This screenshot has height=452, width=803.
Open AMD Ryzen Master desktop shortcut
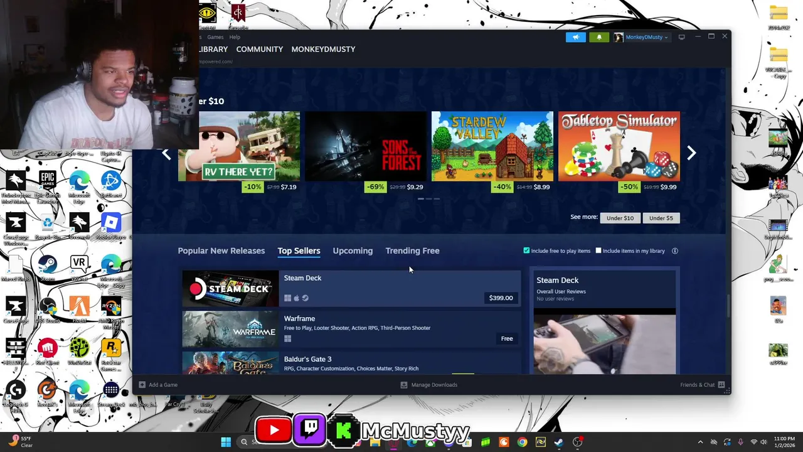click(x=111, y=312)
